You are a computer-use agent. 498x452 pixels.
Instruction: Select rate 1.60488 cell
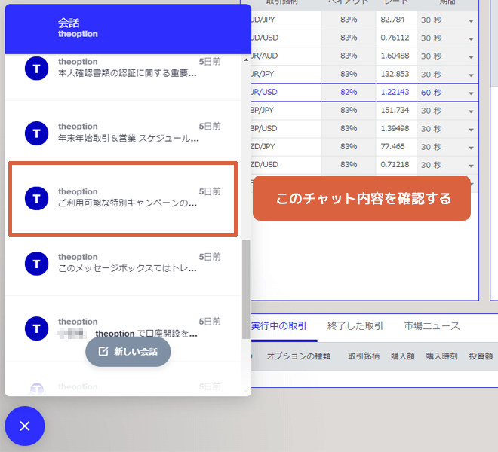(x=396, y=56)
